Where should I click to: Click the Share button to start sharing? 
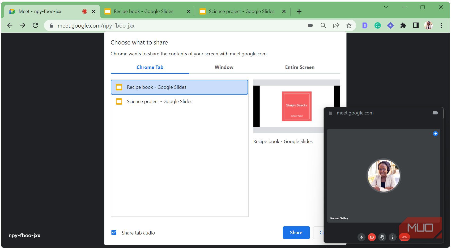[296, 232]
